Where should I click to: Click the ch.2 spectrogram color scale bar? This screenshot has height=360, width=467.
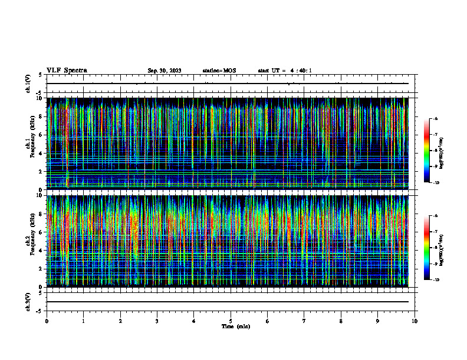tap(426, 248)
